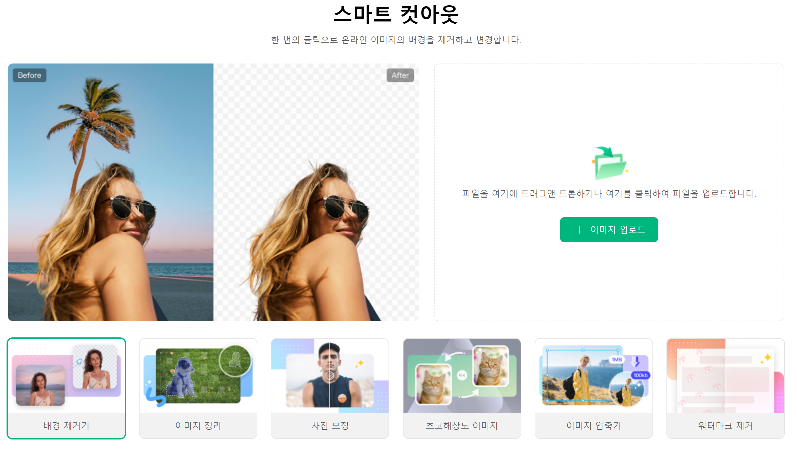Viewport: 797px width, 451px height.
Task: Click the After side with transparent background
Action: pos(316,192)
